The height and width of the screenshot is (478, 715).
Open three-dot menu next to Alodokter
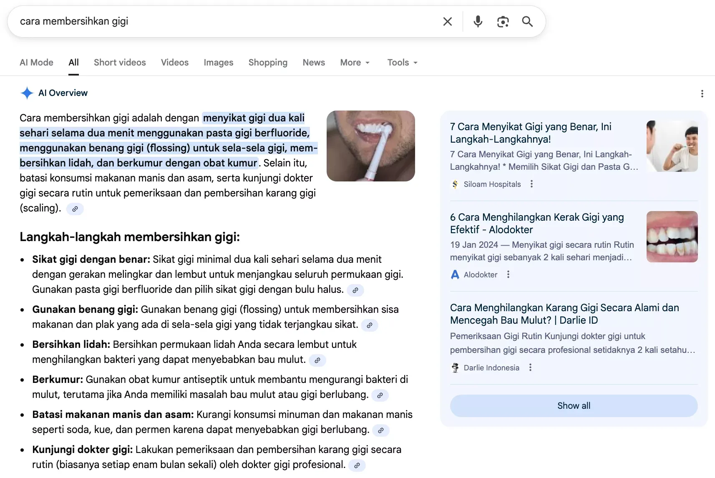pyautogui.click(x=508, y=274)
